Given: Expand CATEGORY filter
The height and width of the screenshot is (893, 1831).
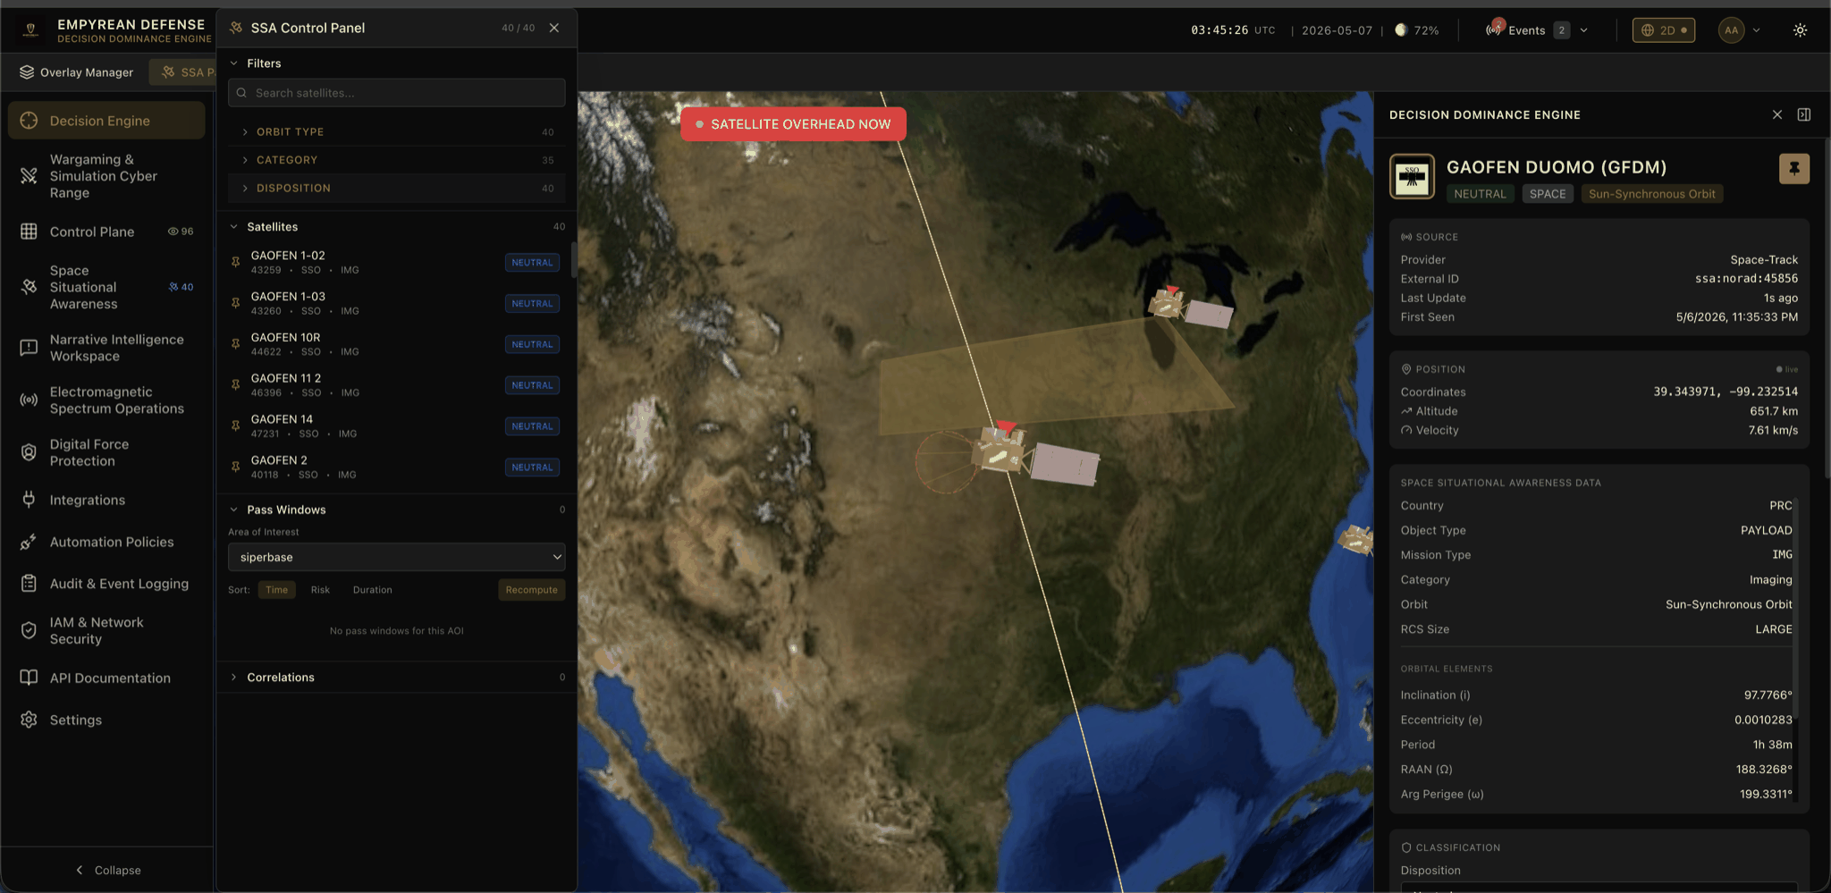Looking at the screenshot, I should point(396,160).
